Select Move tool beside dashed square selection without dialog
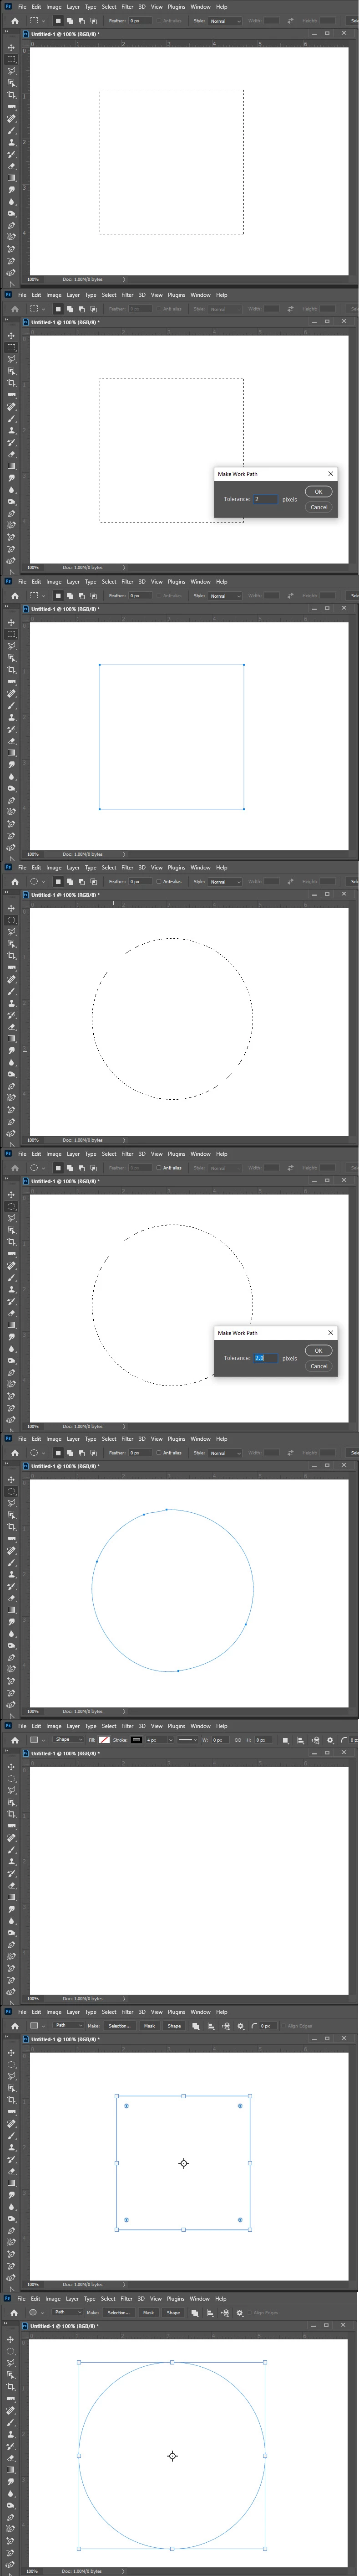359x2576 pixels. (x=12, y=47)
